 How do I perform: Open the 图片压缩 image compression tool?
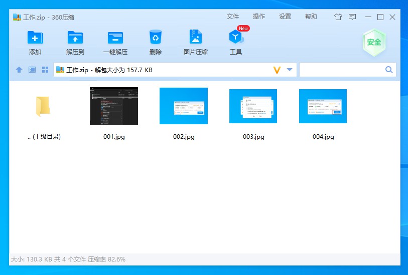[x=196, y=37]
